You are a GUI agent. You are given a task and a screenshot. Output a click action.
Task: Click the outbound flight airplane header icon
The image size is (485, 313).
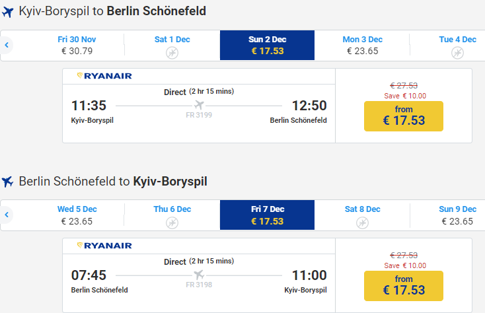pos(8,11)
